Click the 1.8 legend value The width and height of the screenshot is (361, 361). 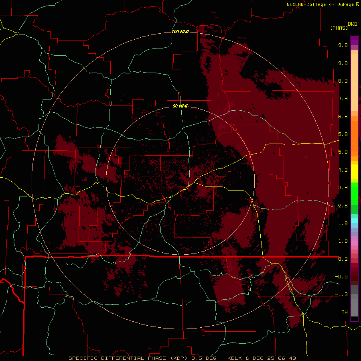(x=343, y=223)
